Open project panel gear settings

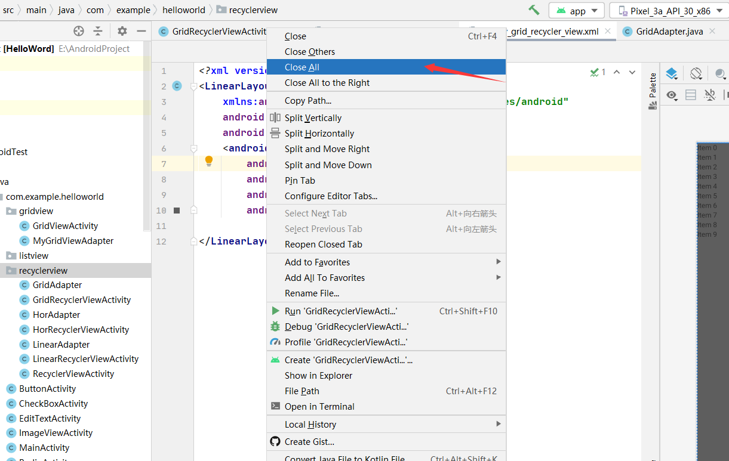point(122,31)
